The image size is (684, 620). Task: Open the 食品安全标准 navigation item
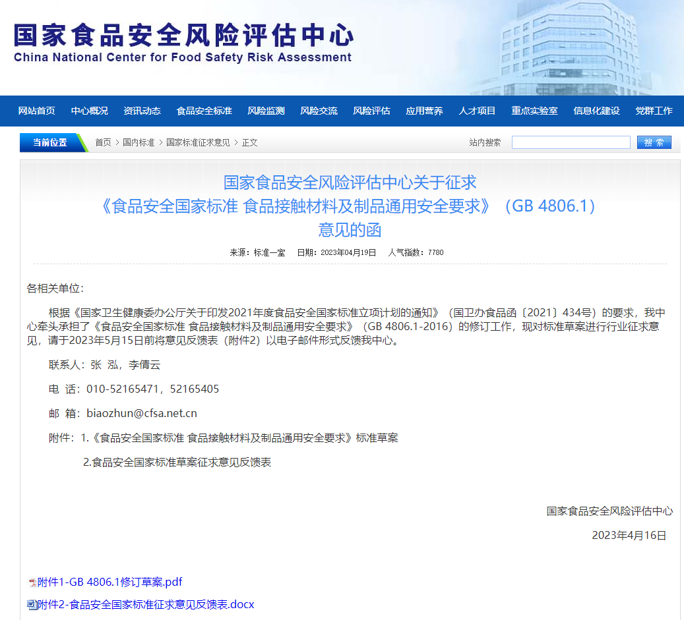(204, 111)
